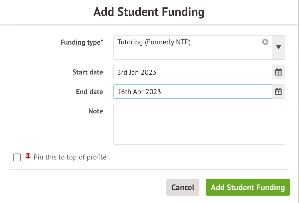This screenshot has height=203, width=299.
Task: Submit with the green Add Student Funding button
Action: (248, 187)
